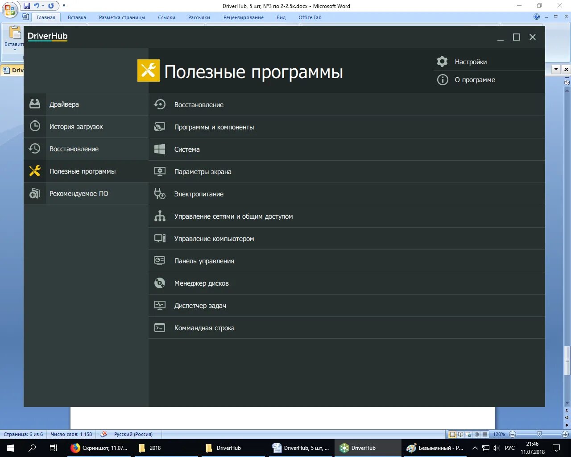Click the Word zoom slider handle
This screenshot has height=457, width=571.
point(539,434)
